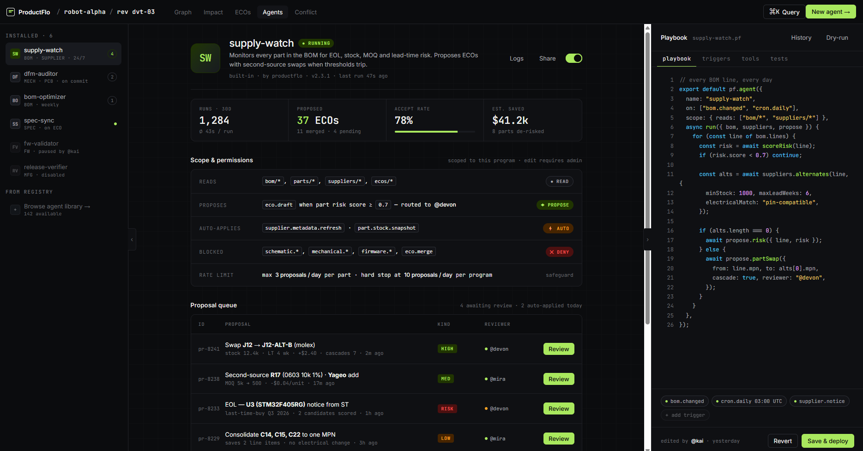Screen dimensions: 863x451
Task: Collapse the Playbook panel using the chevron handle
Action: pos(647,239)
